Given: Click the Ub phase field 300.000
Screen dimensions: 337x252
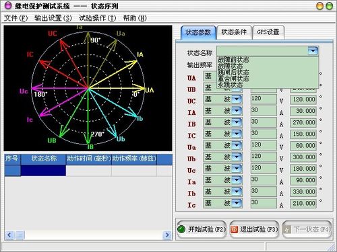Looking at the screenshot, I should 303,157.
